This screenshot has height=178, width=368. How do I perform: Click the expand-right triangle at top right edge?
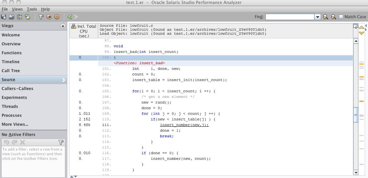[x=366, y=29]
